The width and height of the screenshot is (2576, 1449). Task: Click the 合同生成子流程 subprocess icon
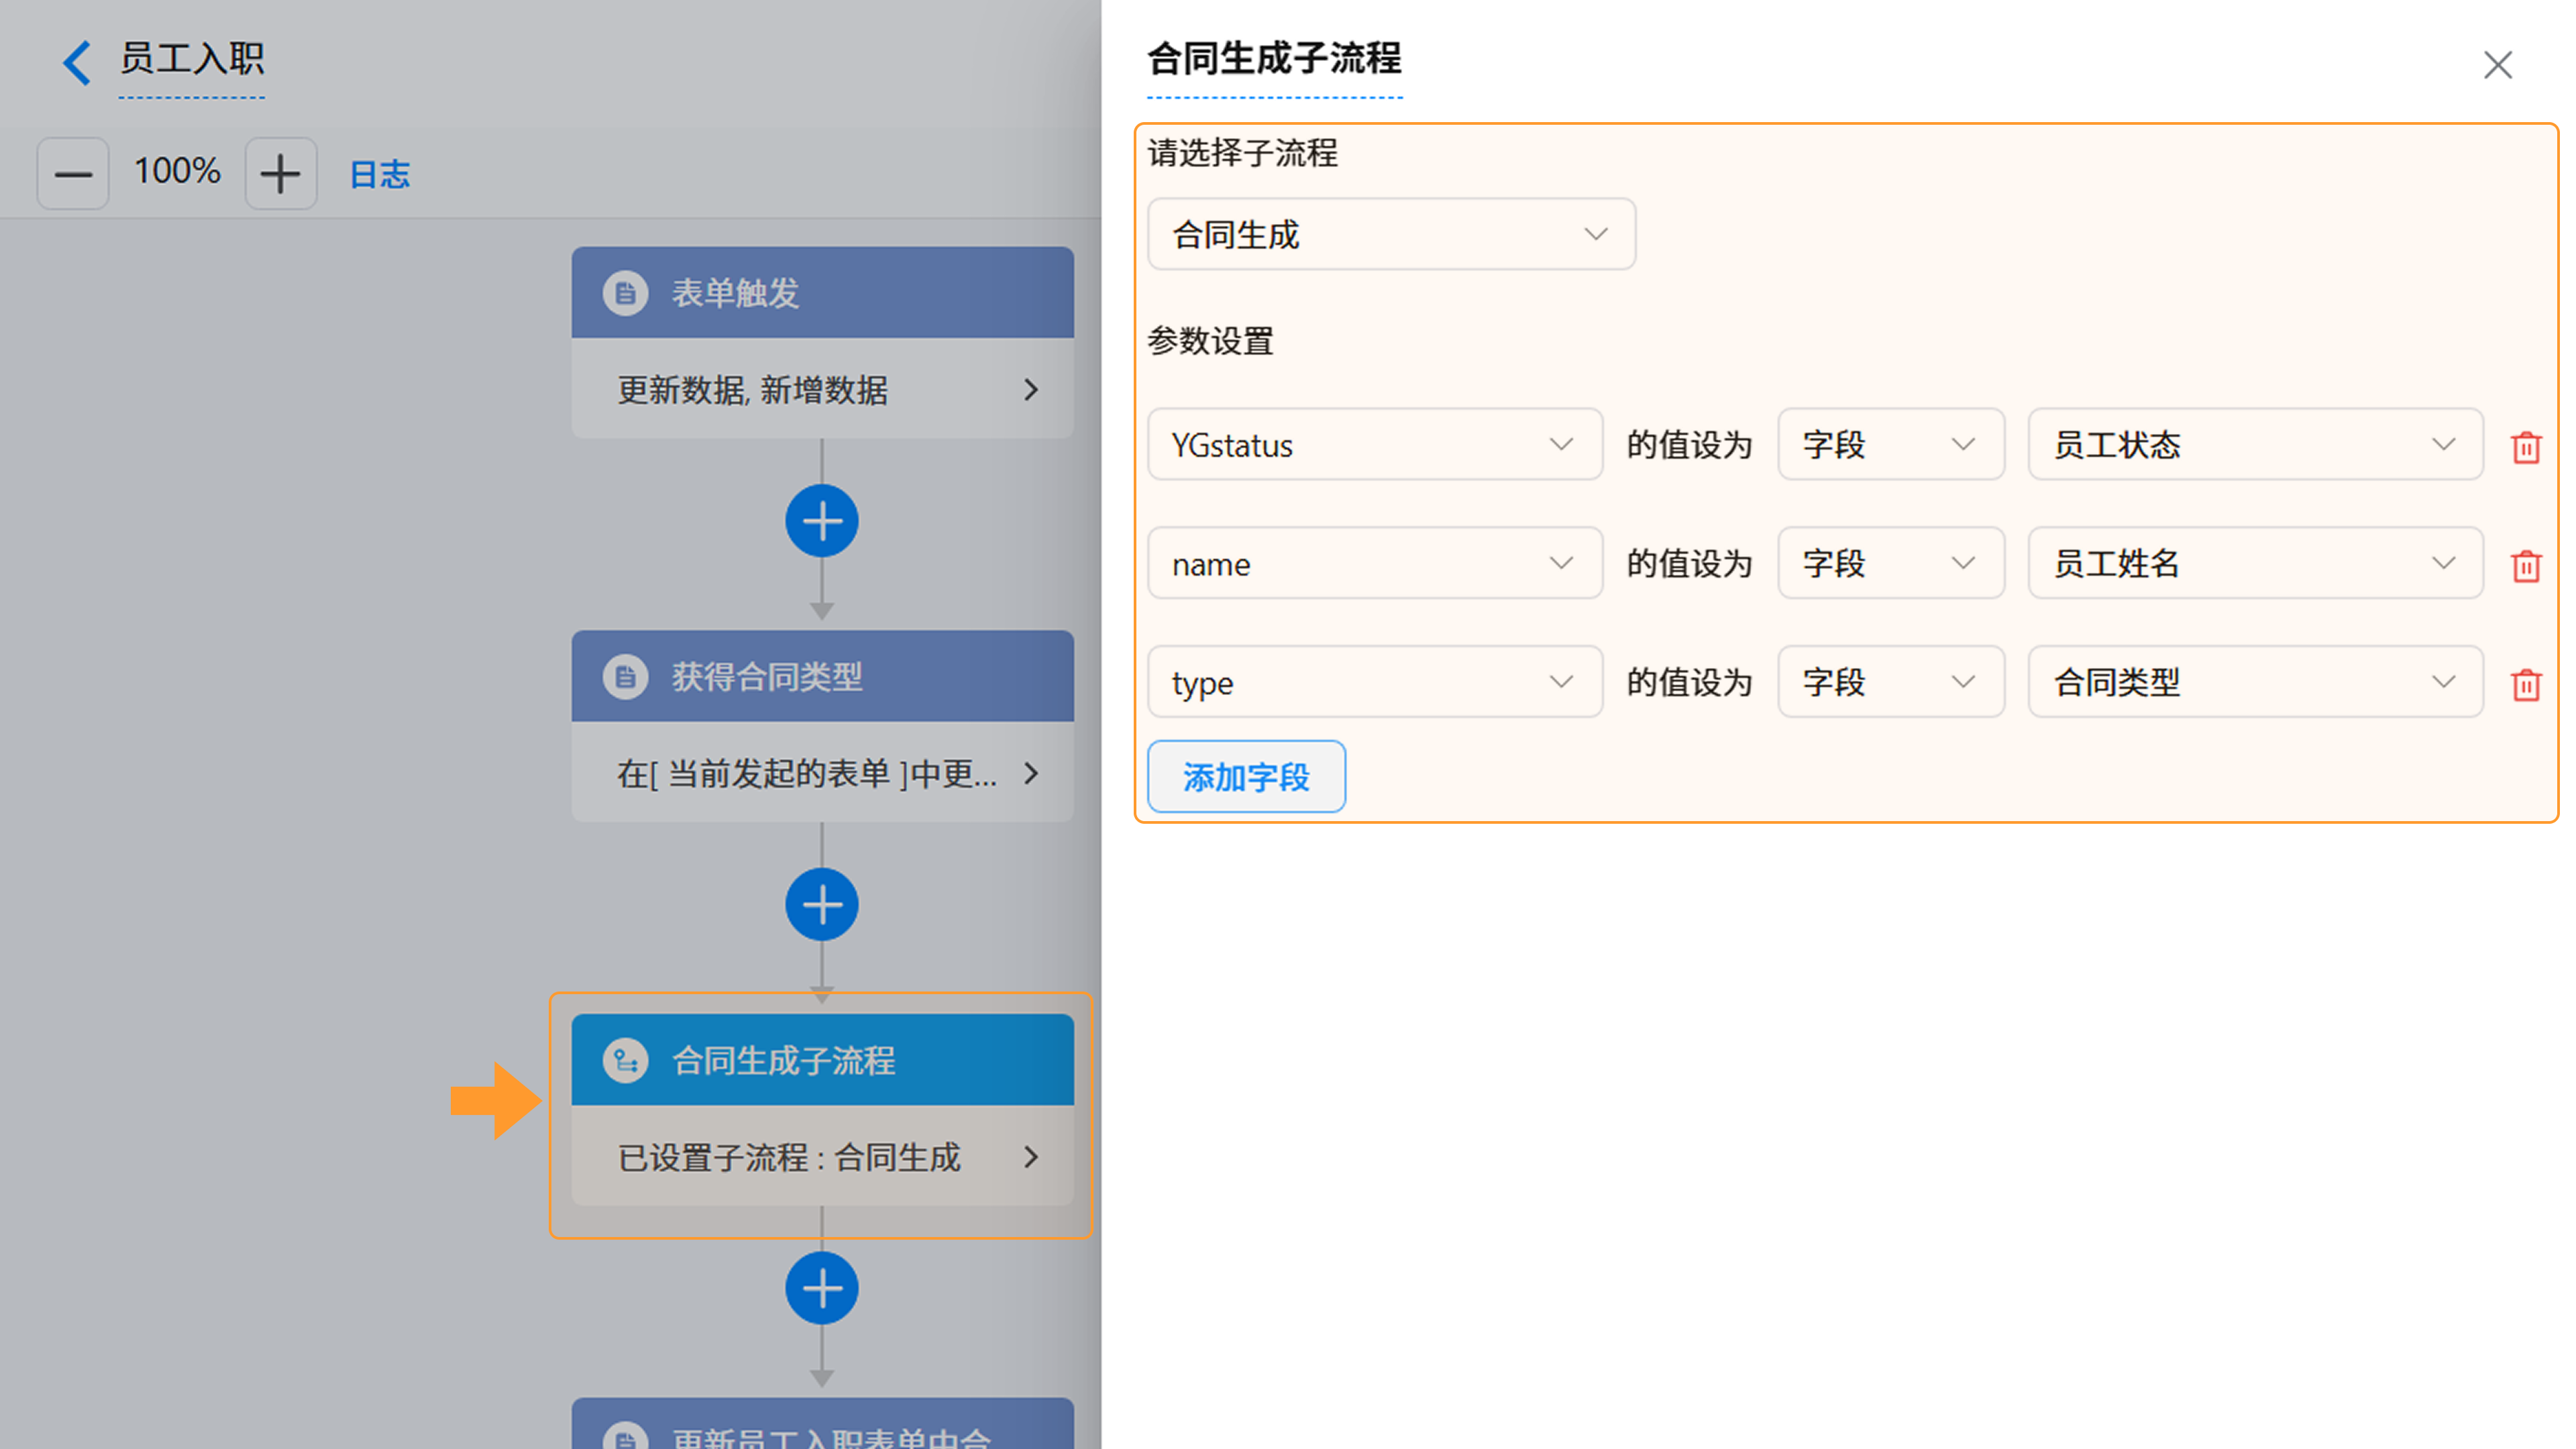click(x=626, y=1060)
